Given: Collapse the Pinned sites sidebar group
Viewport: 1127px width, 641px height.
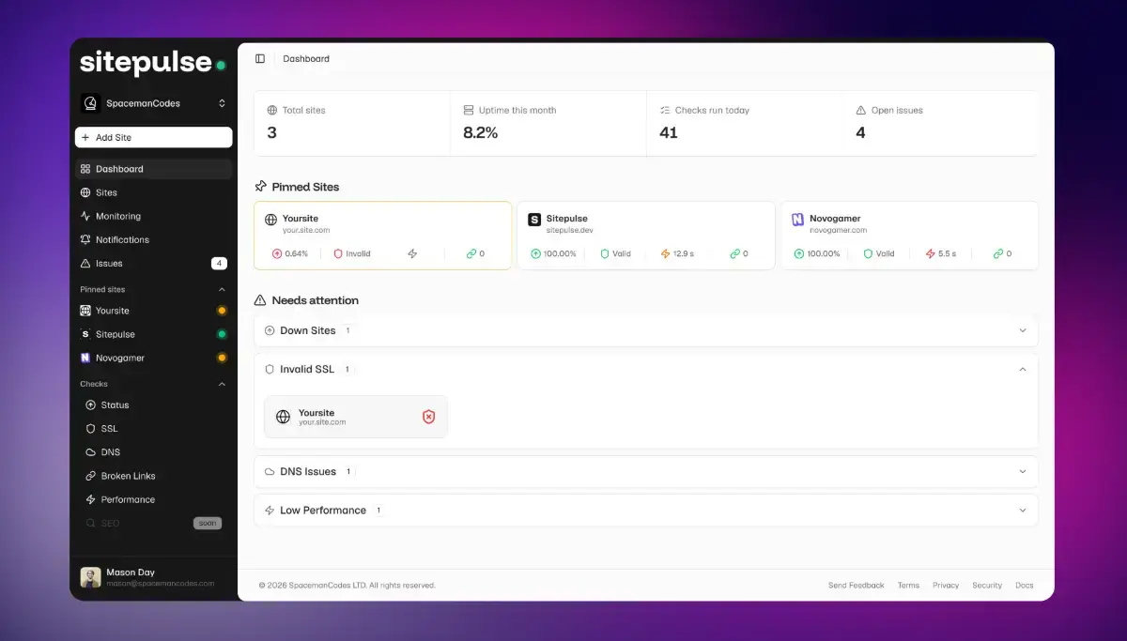Looking at the screenshot, I should [223, 289].
